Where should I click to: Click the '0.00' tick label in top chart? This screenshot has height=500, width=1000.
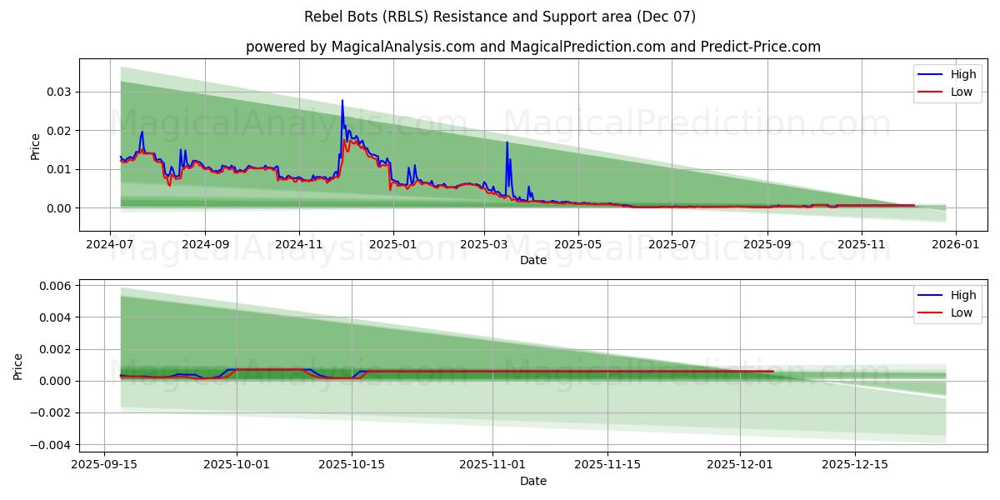[x=61, y=208]
